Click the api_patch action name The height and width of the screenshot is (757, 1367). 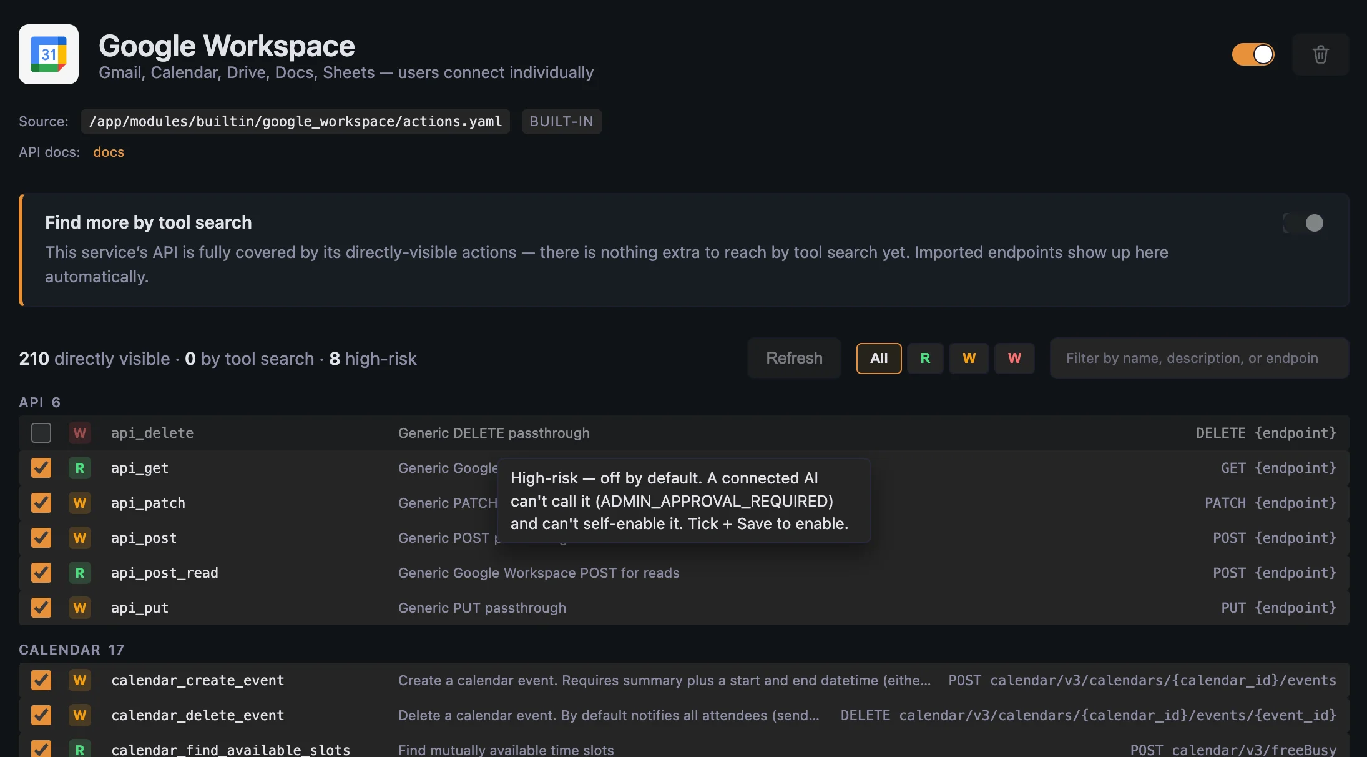(148, 503)
